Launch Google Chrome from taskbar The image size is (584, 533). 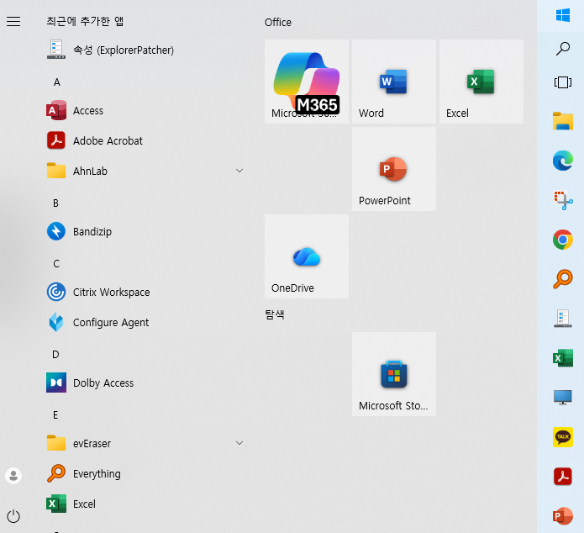[x=563, y=240]
